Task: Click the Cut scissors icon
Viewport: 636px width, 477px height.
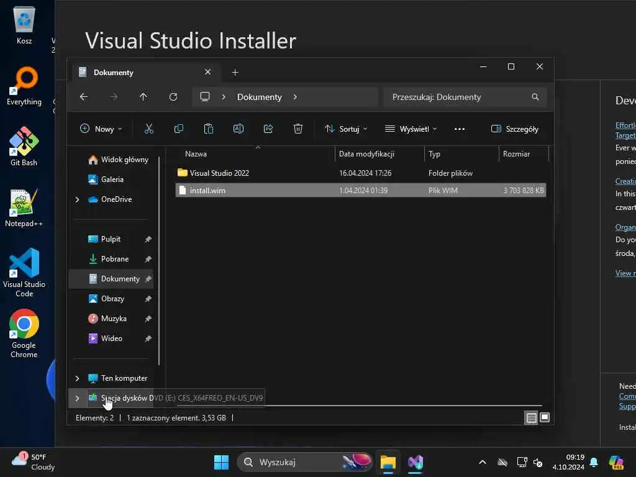Action: (x=149, y=129)
